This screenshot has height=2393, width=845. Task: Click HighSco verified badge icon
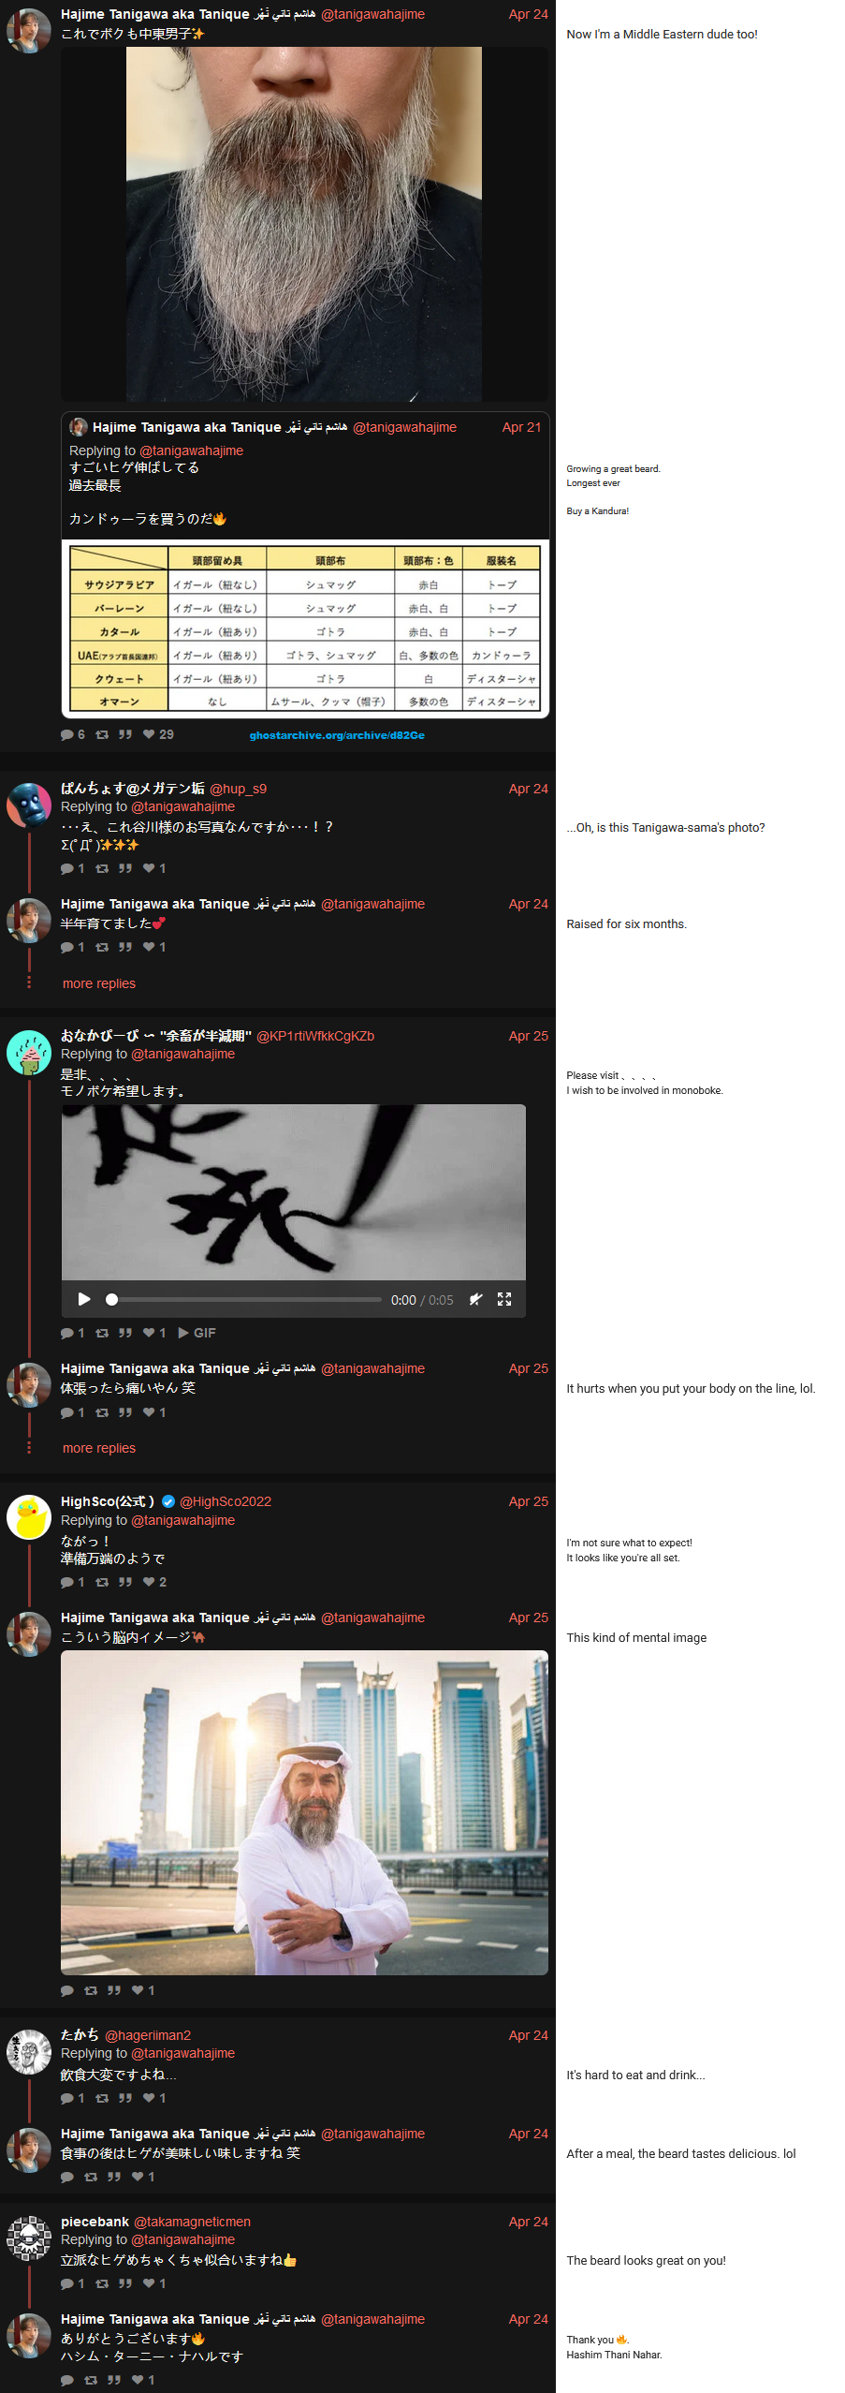pyautogui.click(x=168, y=1501)
